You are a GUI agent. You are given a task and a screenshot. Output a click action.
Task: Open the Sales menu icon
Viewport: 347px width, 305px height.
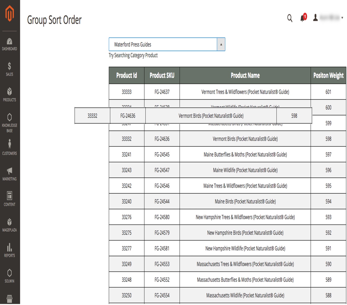pyautogui.click(x=10, y=69)
